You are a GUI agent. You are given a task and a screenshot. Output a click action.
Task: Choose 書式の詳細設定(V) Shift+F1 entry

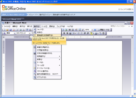(47, 74)
